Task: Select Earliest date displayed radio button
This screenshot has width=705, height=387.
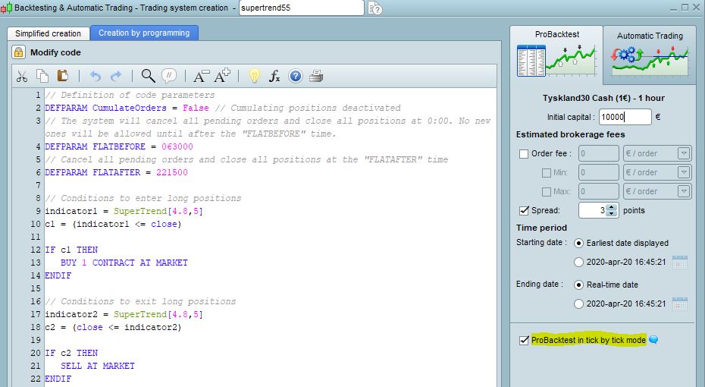Action: click(x=578, y=243)
